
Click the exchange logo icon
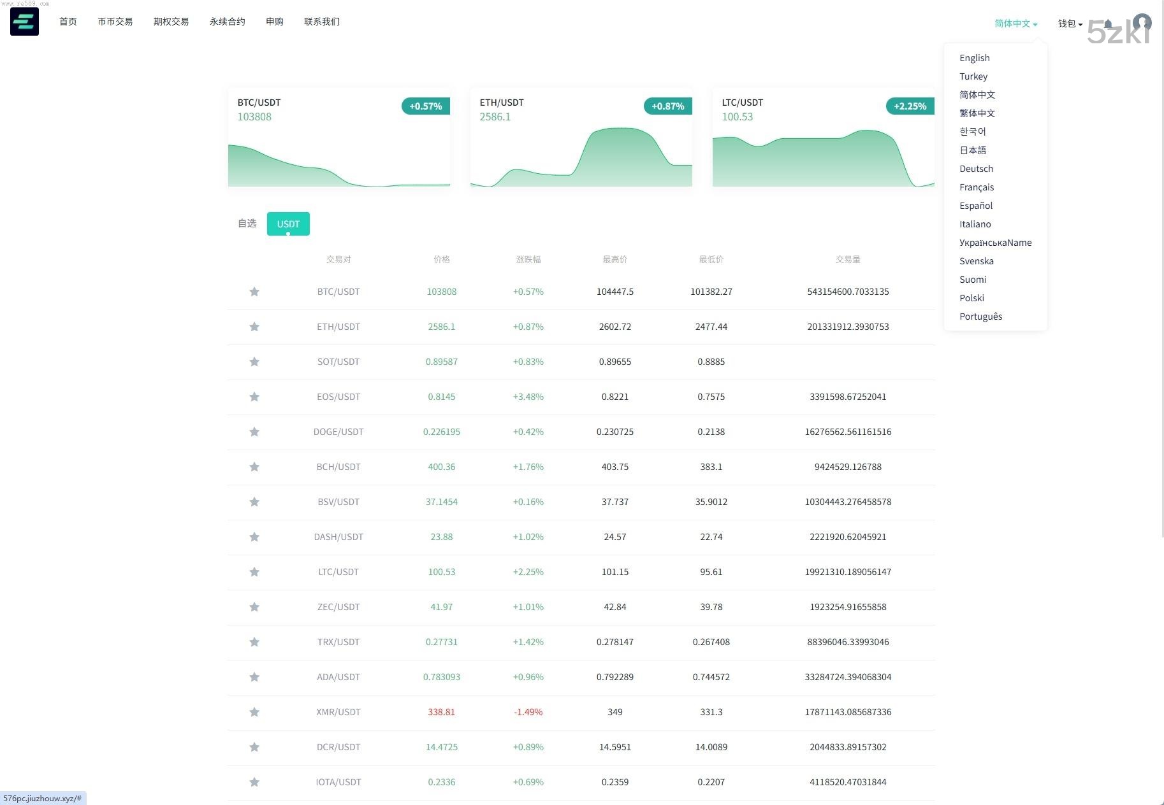point(24,22)
